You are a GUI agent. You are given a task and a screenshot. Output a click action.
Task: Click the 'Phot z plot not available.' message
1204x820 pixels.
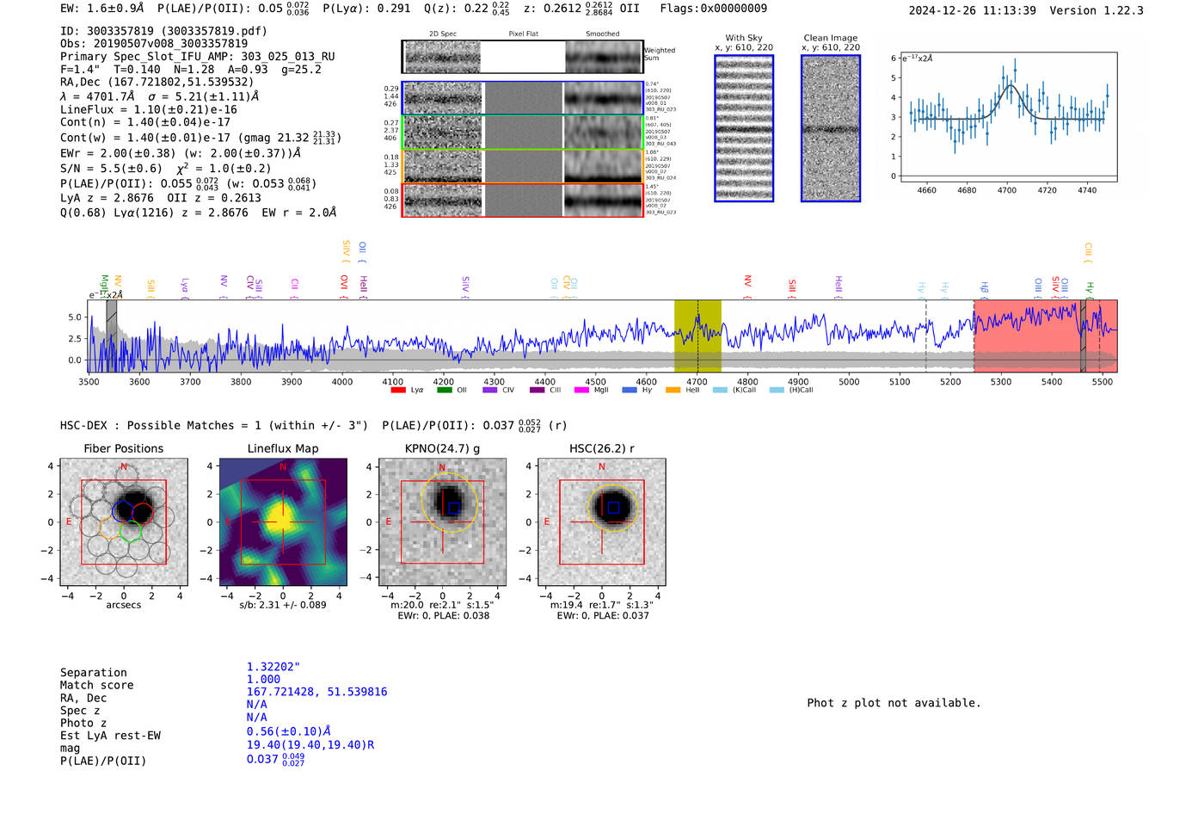[x=894, y=703]
